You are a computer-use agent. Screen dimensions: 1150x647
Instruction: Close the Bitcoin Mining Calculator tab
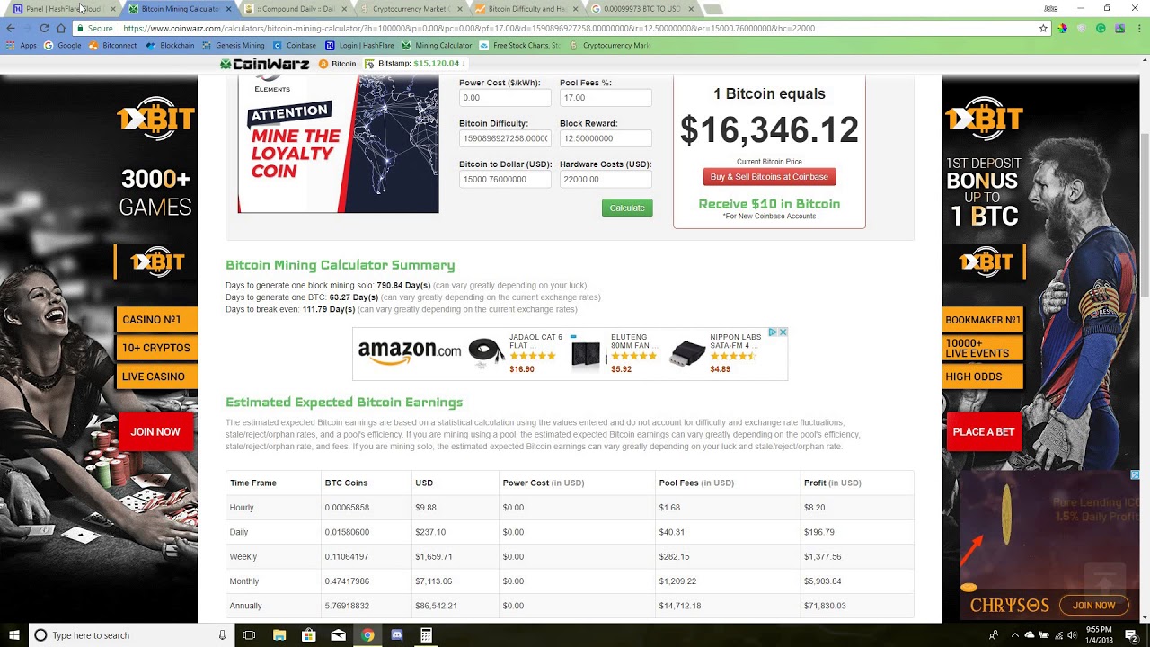tap(228, 9)
